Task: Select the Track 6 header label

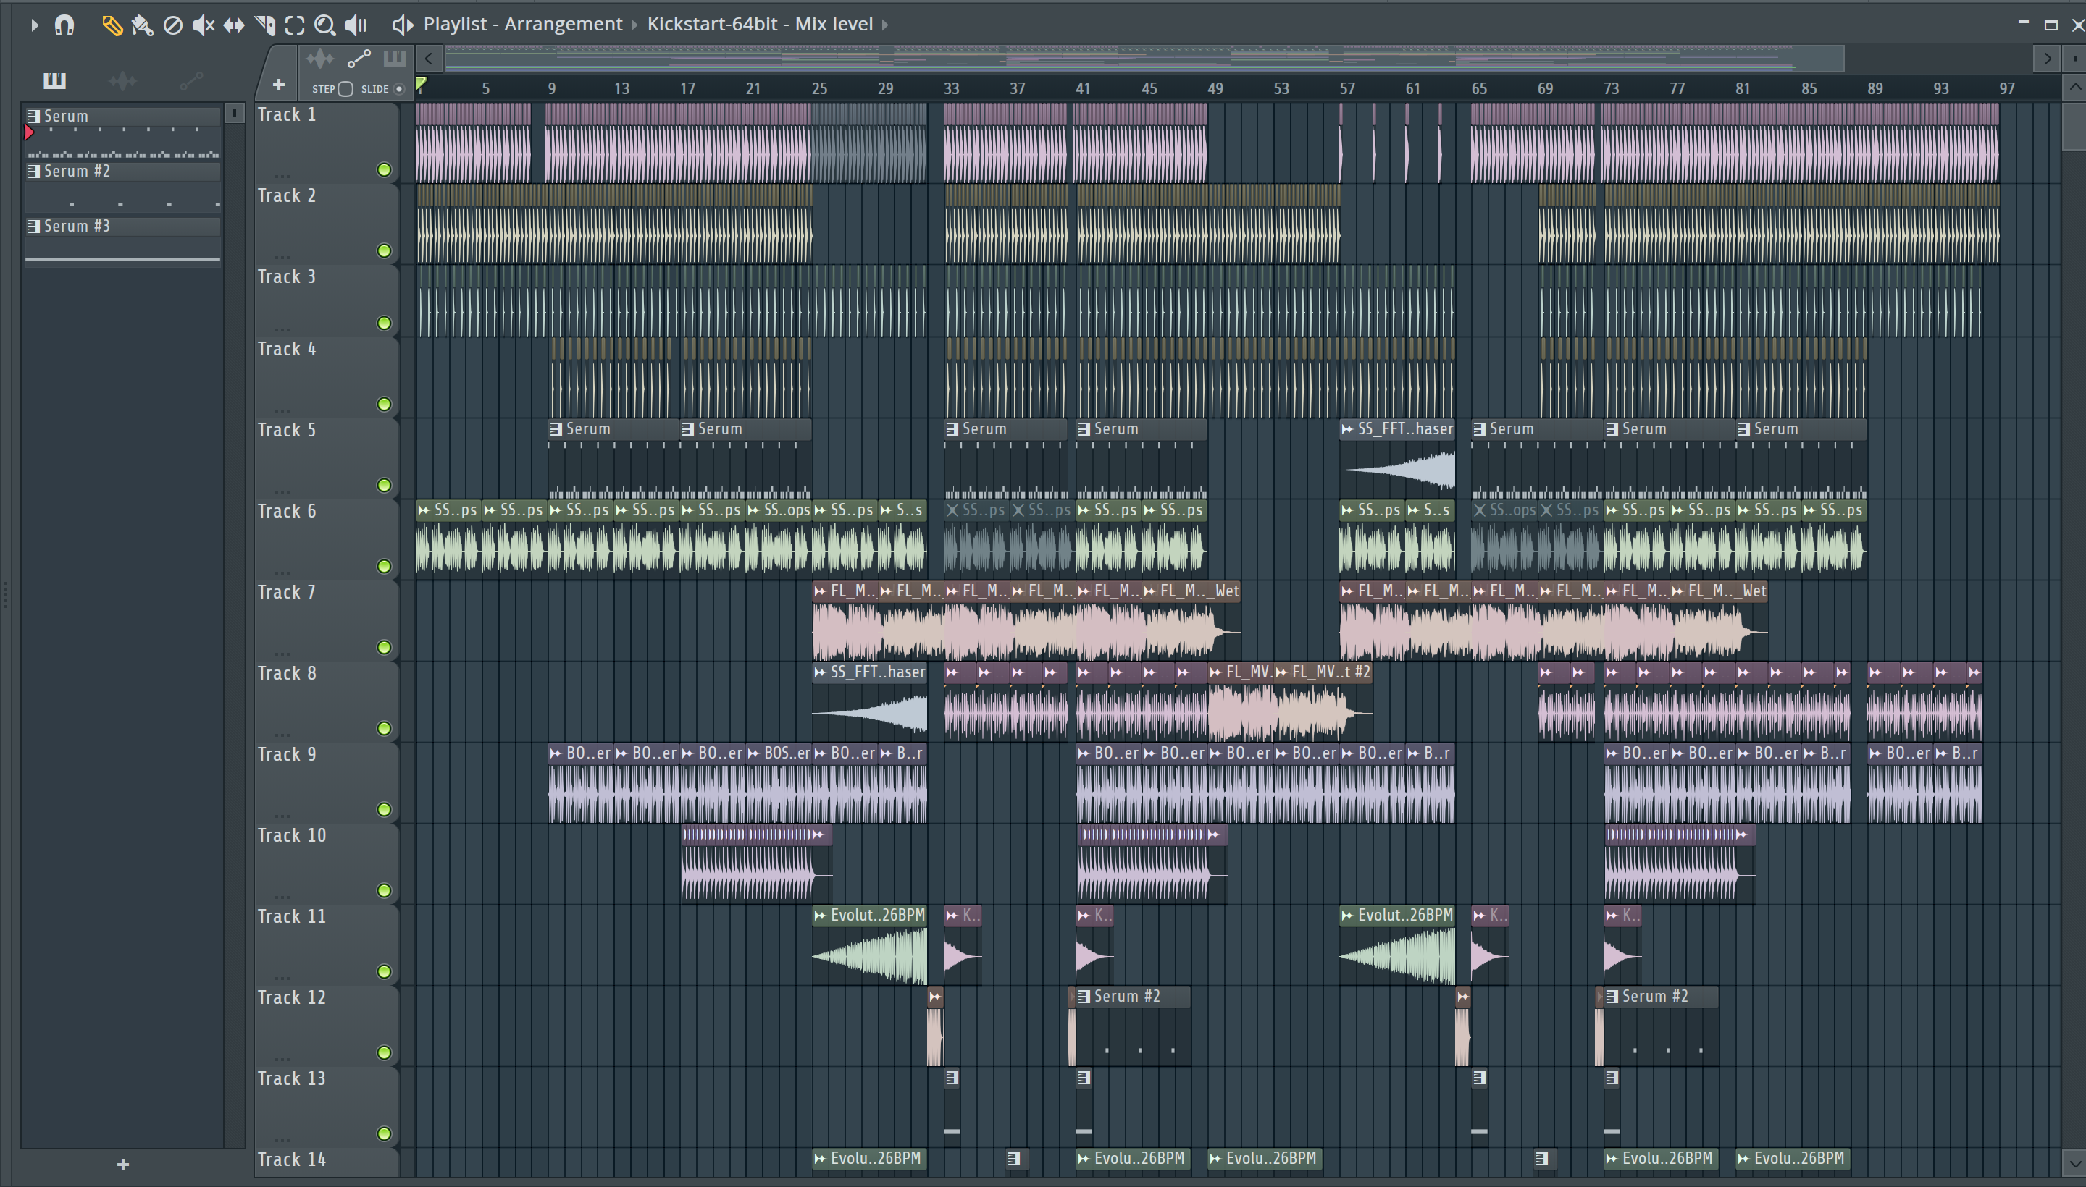Action: [x=286, y=511]
